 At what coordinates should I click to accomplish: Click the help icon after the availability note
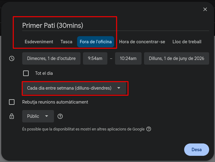click(x=149, y=129)
